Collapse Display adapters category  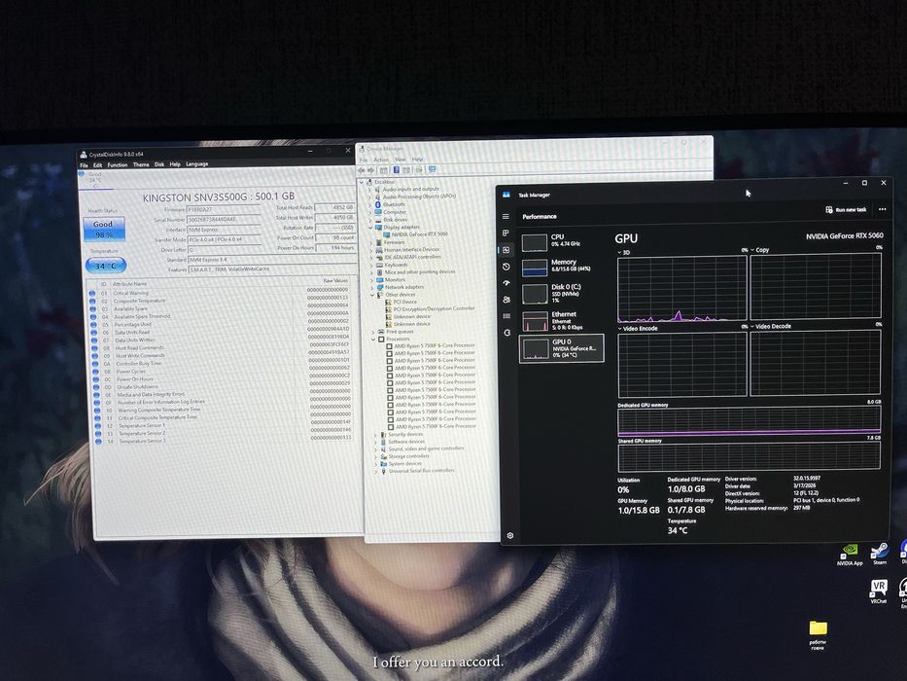point(370,227)
